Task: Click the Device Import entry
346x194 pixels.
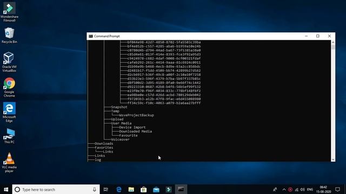Action: 132,127
